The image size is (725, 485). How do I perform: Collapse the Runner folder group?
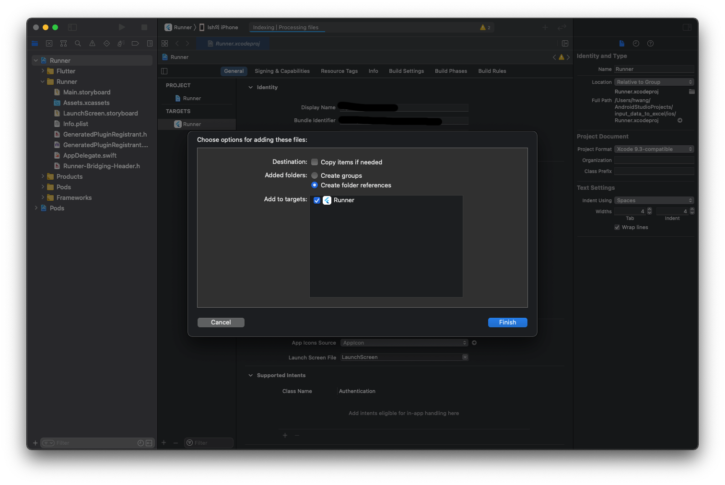[x=42, y=81]
